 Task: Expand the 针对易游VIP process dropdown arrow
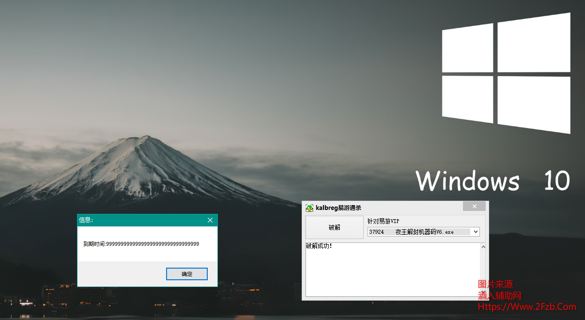pos(475,232)
